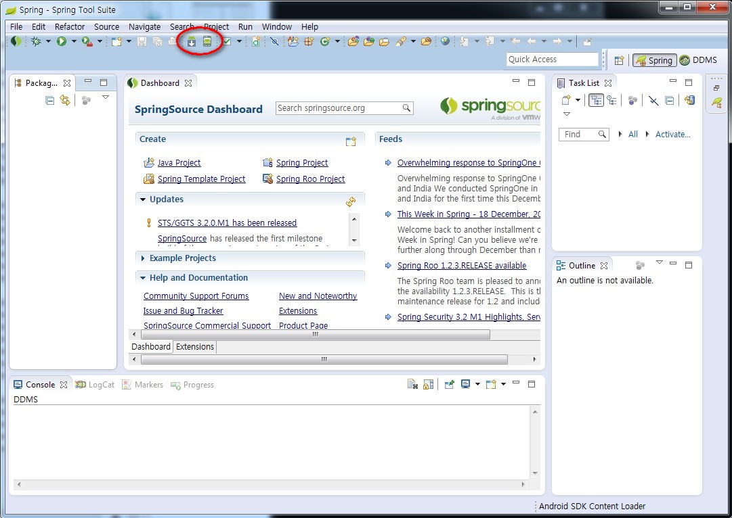The image size is (732, 518).
Task: Click New Task icon in Task List
Action: tap(566, 100)
